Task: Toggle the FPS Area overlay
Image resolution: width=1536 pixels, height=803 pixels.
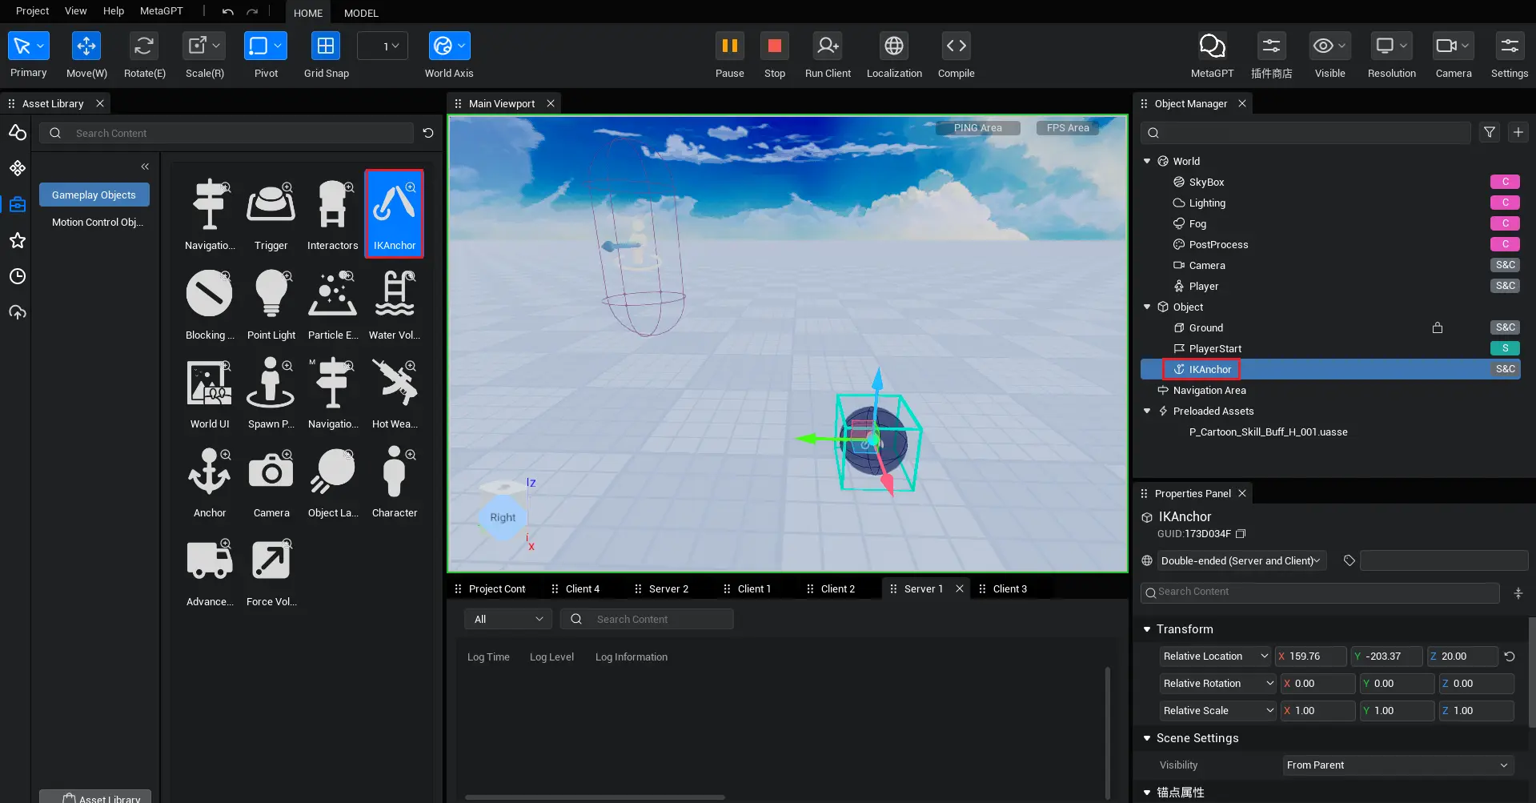Action: click(x=1068, y=127)
